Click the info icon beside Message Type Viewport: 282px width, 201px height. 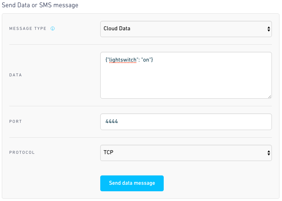pos(53,28)
